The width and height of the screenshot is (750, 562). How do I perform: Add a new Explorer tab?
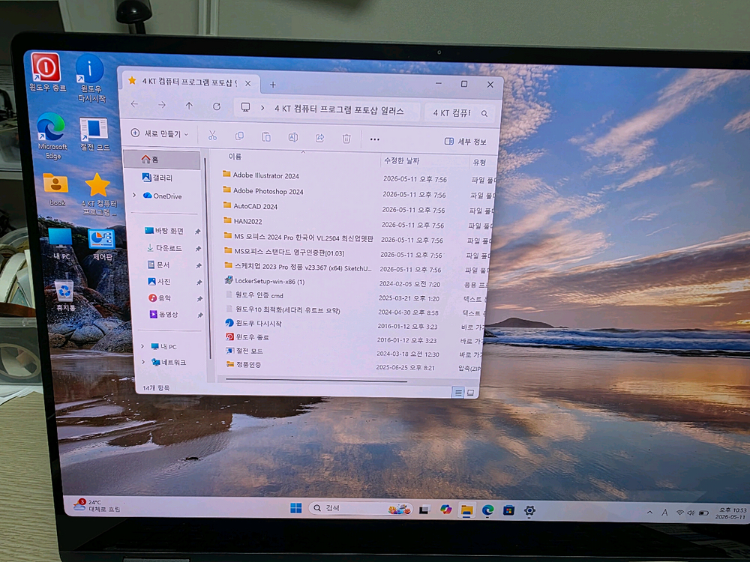click(273, 85)
